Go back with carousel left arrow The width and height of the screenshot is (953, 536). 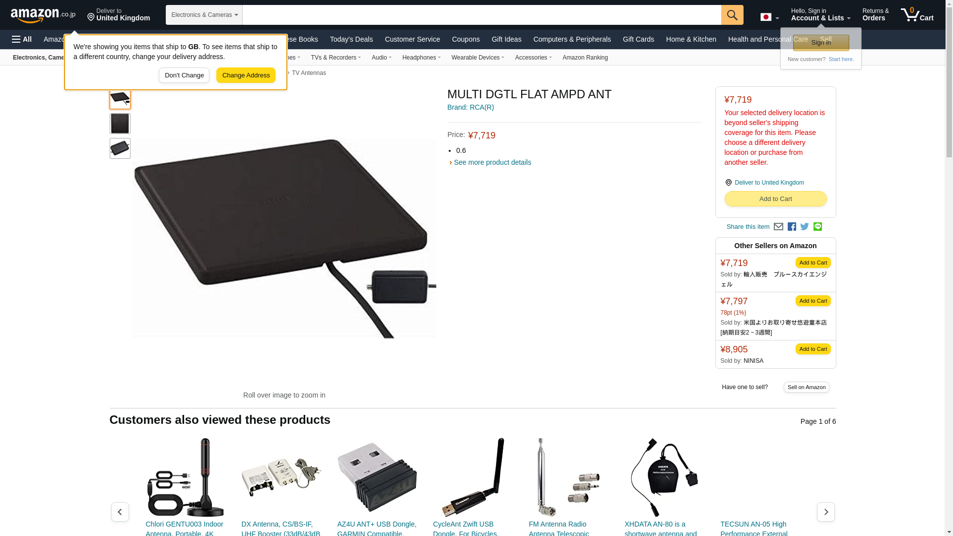click(x=120, y=512)
